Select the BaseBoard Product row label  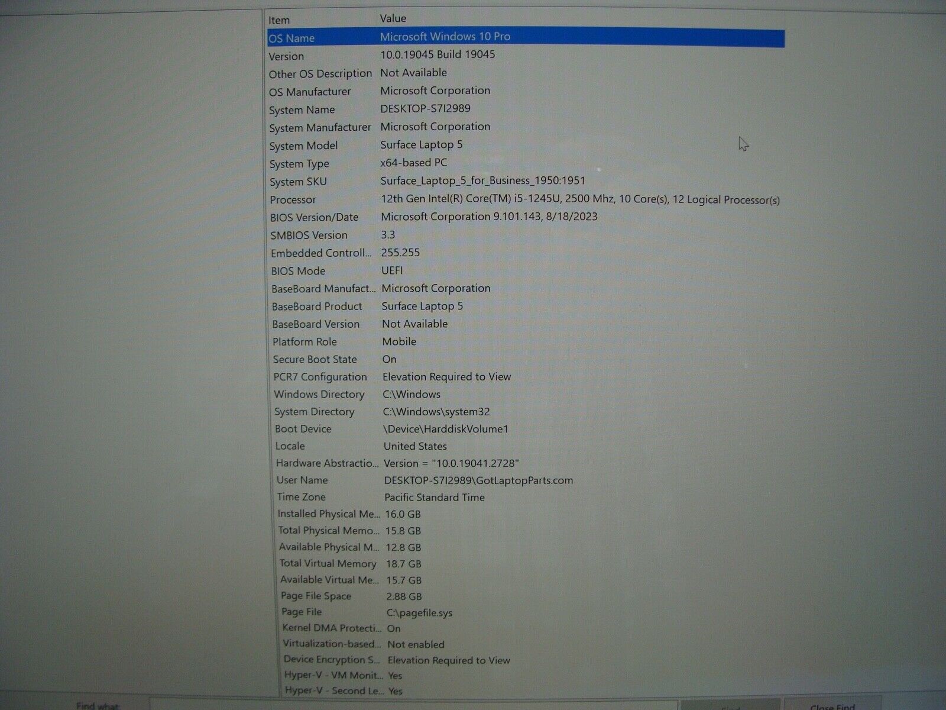click(317, 307)
